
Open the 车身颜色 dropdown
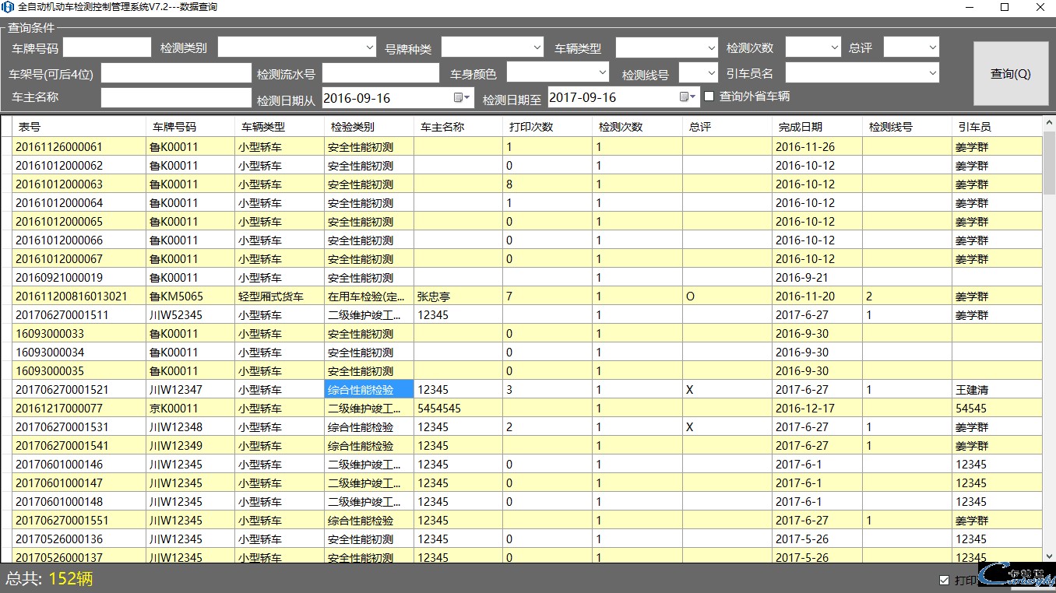coord(601,73)
